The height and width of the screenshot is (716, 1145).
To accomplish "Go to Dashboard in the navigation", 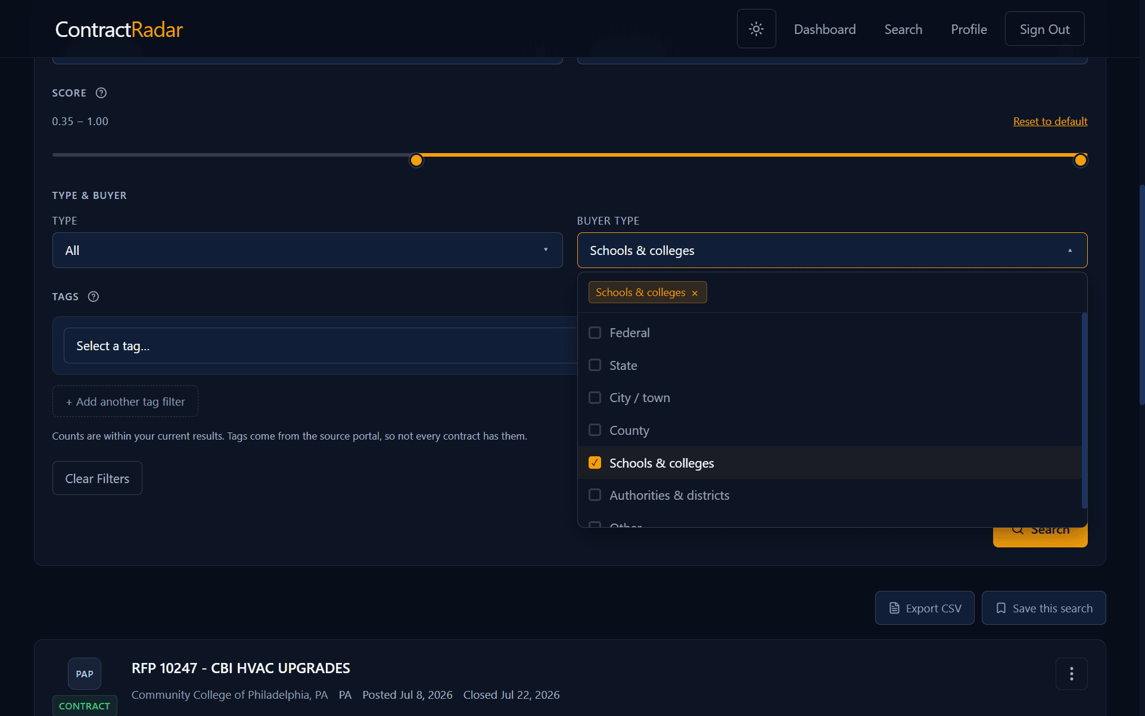I will tap(824, 29).
